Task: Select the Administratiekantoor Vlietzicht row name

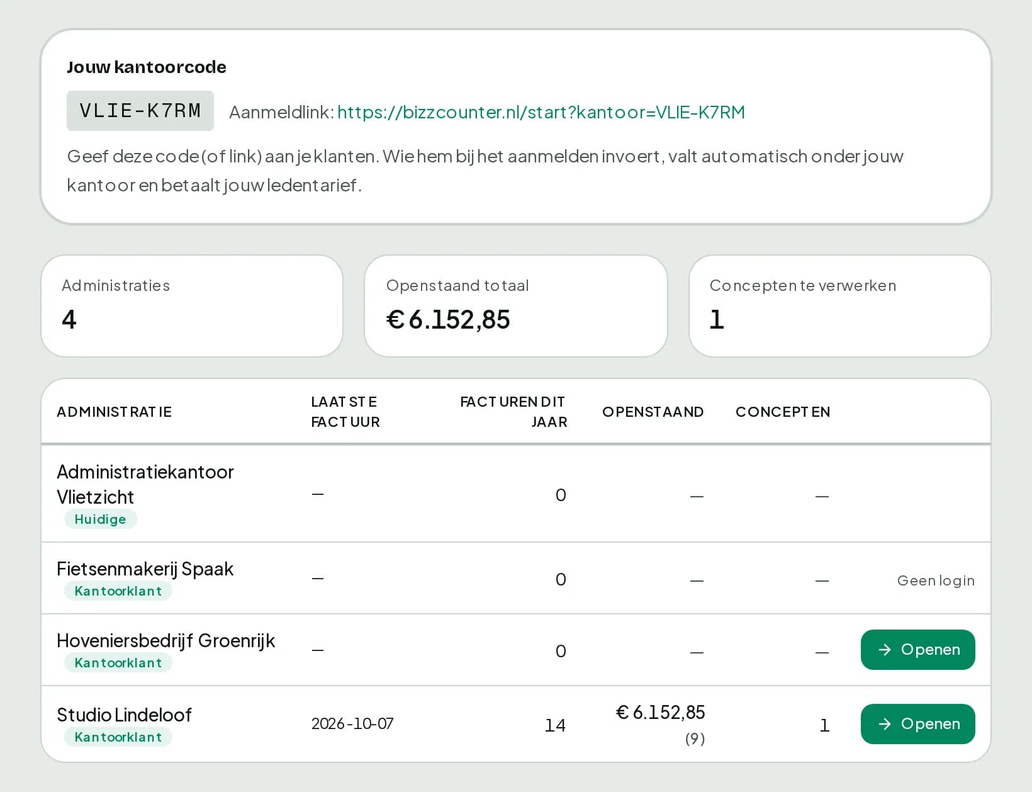Action: pos(145,484)
